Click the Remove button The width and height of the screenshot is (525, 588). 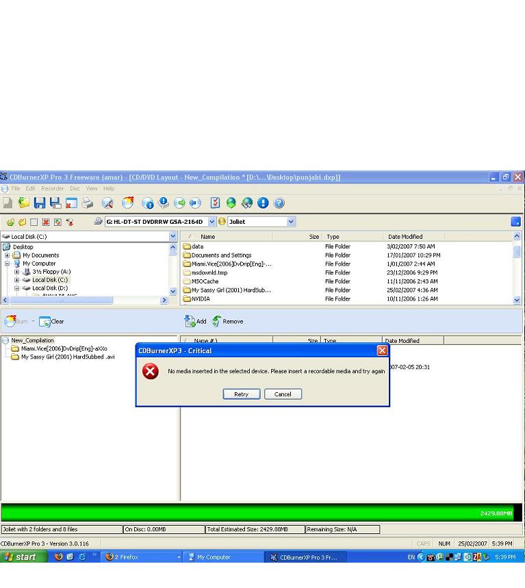click(x=228, y=321)
